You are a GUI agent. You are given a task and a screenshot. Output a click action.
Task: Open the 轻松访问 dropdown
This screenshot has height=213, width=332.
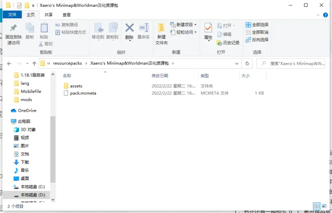(183, 32)
